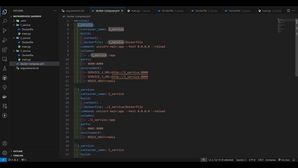Open the Accounts menu icon

point(5,143)
